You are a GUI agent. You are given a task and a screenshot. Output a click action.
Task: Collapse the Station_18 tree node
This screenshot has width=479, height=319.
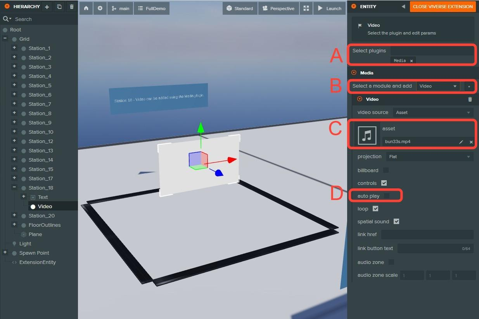14,187
